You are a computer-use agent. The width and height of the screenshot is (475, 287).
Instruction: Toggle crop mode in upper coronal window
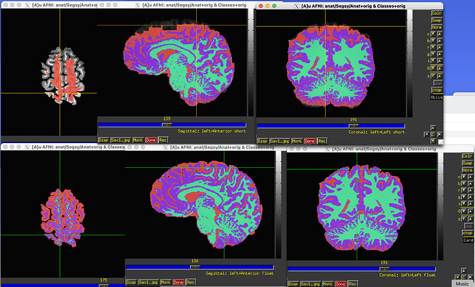click(437, 90)
